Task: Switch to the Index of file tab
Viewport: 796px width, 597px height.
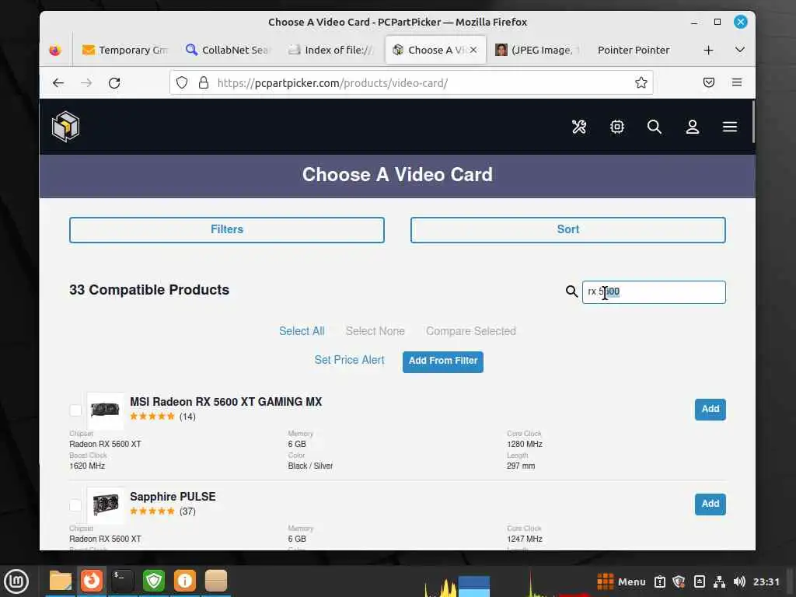Action: [x=331, y=50]
